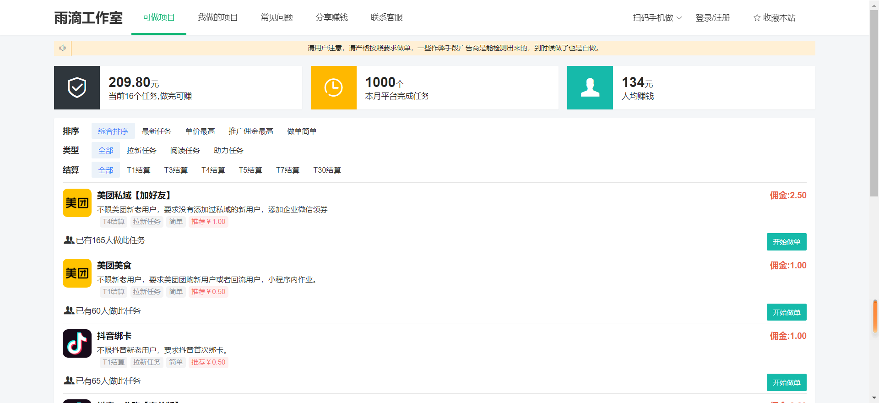Click 开始做单 for 抖音绑卡 task
This screenshot has height=403, width=879.
pyautogui.click(x=787, y=382)
